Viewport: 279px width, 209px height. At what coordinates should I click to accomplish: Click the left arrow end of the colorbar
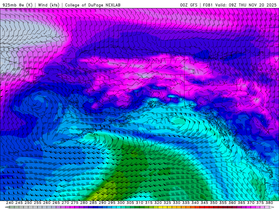7,207
